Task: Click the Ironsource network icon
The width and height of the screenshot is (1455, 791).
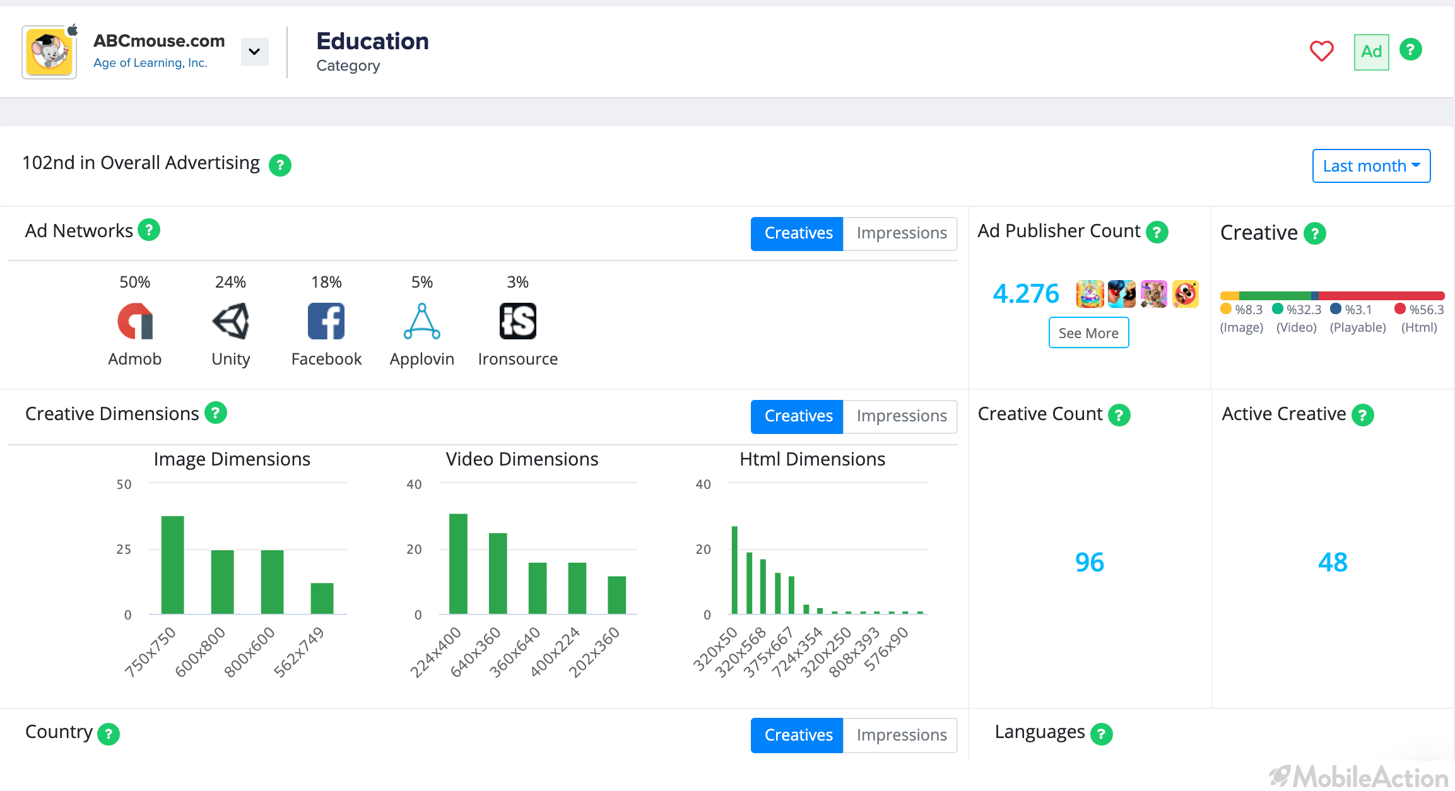Action: 518,321
